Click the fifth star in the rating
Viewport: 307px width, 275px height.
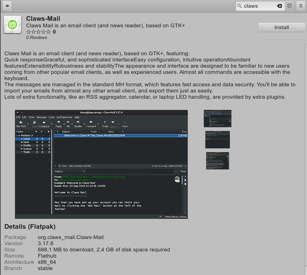(48, 32)
